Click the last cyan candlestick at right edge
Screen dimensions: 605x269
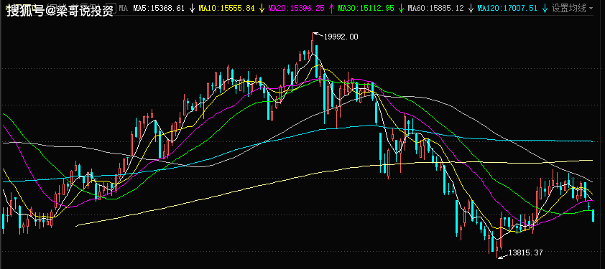(593, 215)
